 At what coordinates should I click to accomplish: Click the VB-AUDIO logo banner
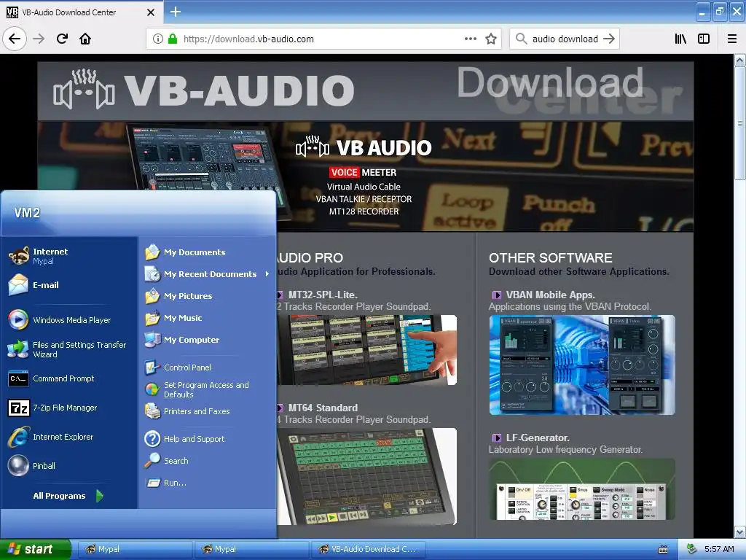[204, 90]
